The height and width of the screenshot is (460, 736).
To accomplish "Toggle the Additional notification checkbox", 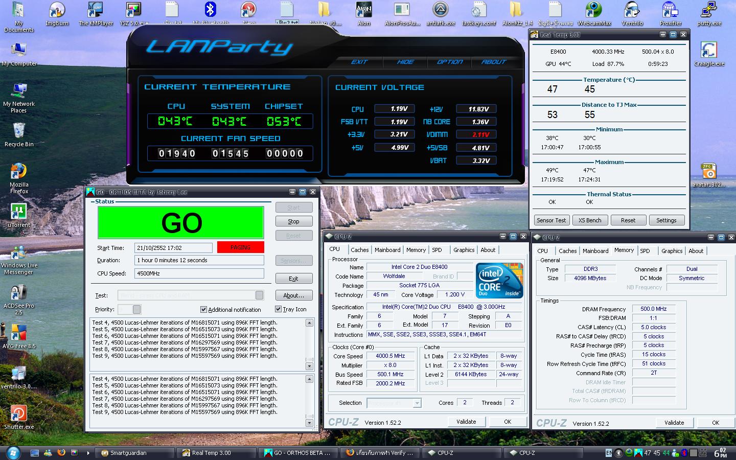I will tap(203, 309).
